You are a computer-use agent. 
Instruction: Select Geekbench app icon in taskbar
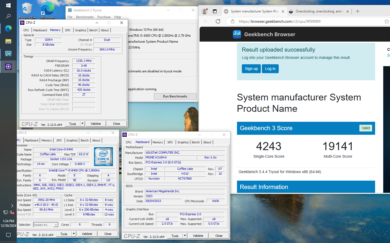8,53
